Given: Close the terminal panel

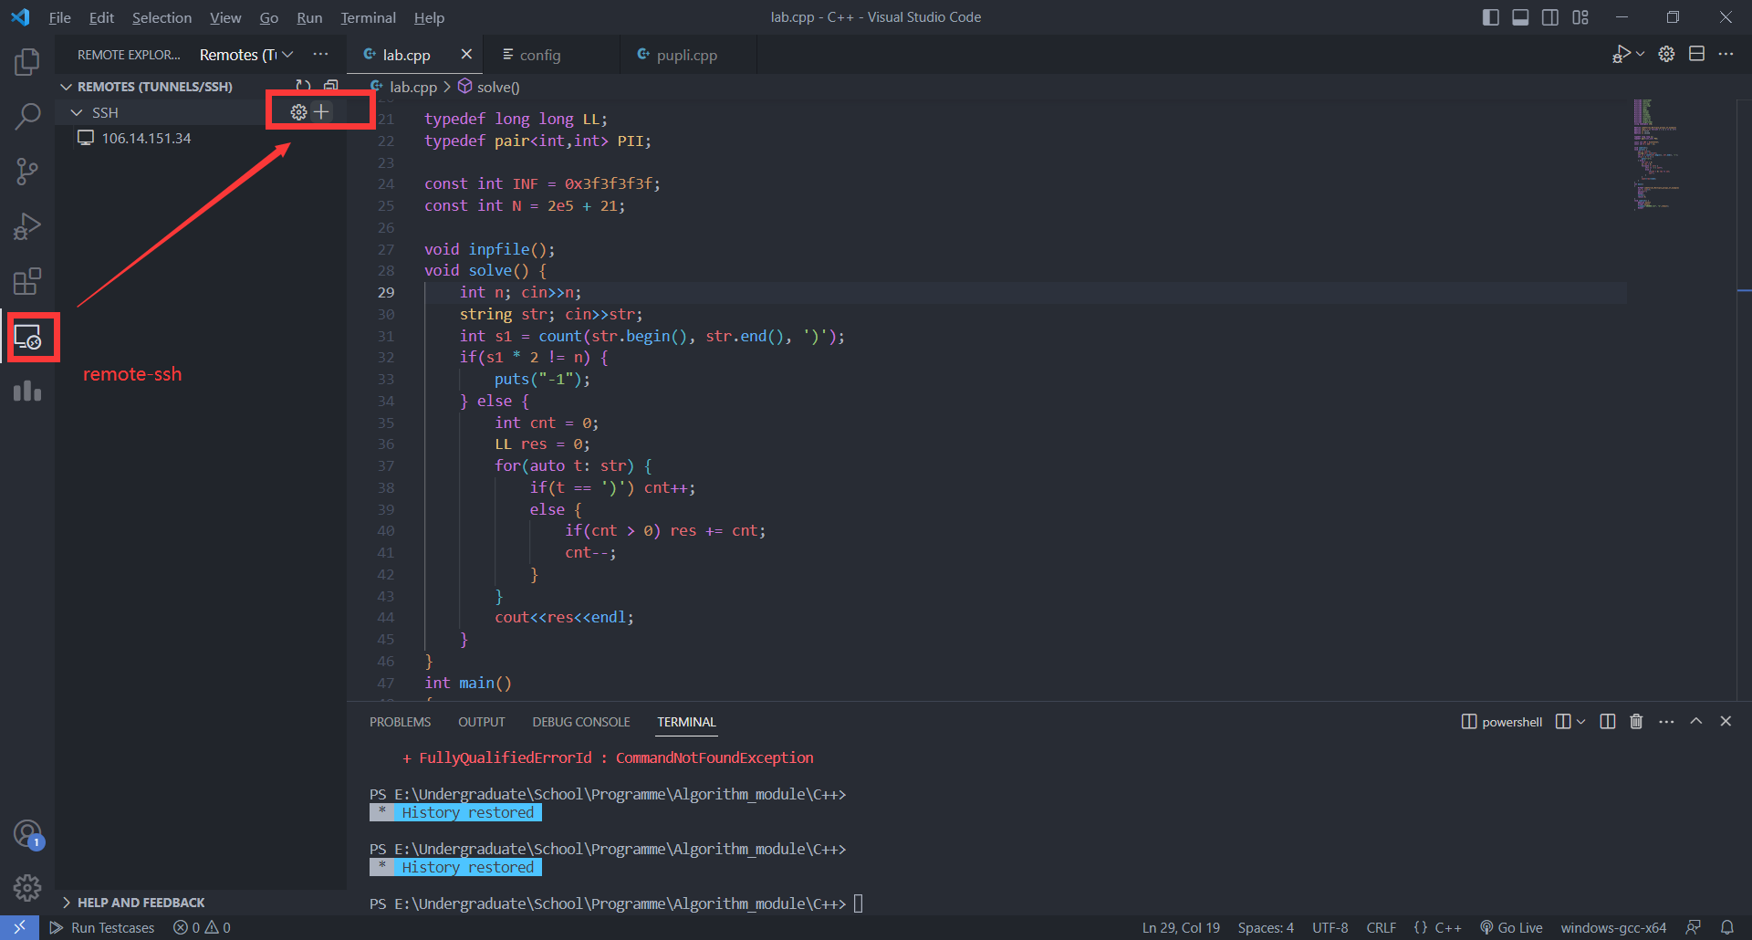Looking at the screenshot, I should [1726, 721].
